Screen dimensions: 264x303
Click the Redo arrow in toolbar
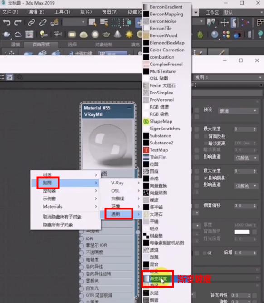click(18, 23)
